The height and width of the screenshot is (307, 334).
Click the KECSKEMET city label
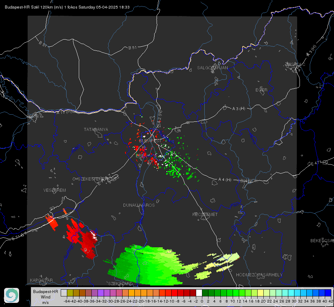[205, 214]
